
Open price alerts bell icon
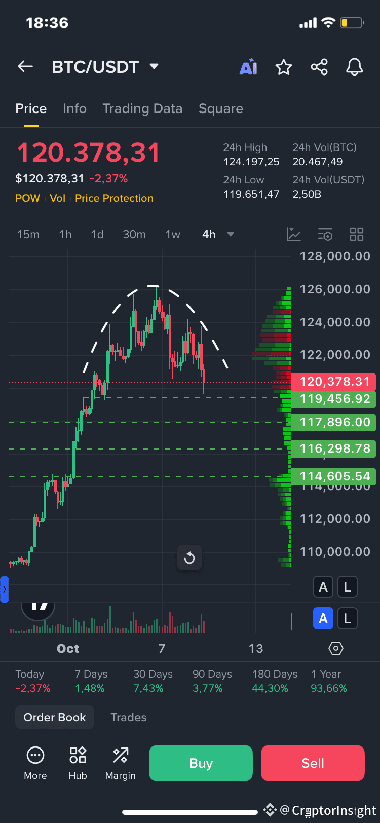point(355,67)
